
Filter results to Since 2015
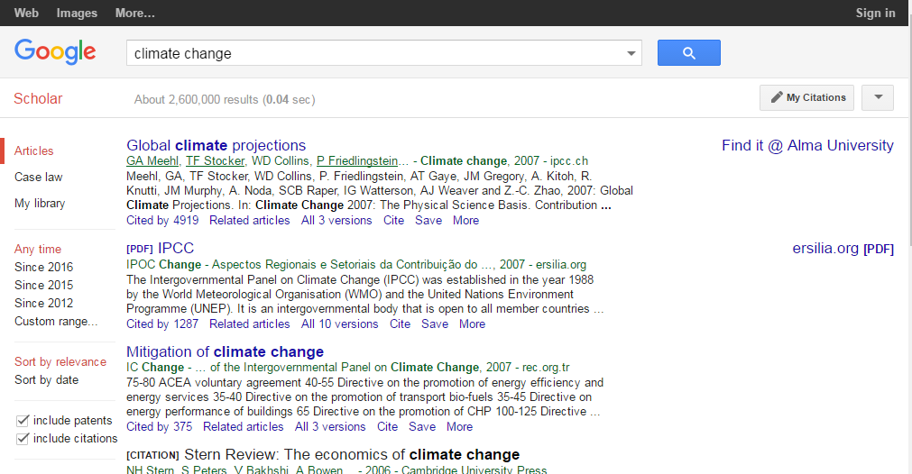[x=43, y=285]
